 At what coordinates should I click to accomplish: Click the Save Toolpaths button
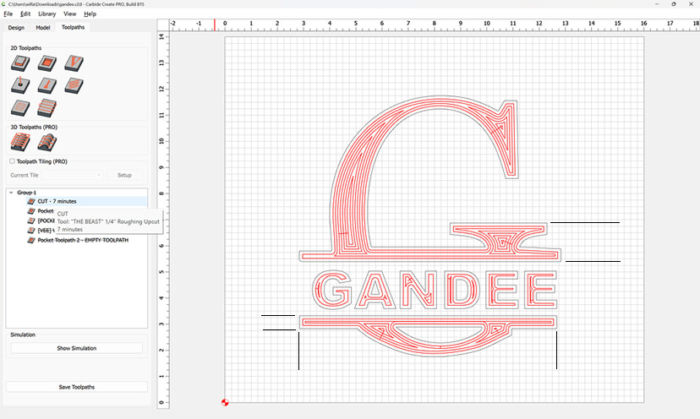coord(77,387)
